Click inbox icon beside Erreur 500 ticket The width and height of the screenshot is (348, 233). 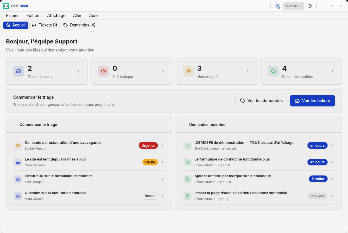tap(18, 179)
